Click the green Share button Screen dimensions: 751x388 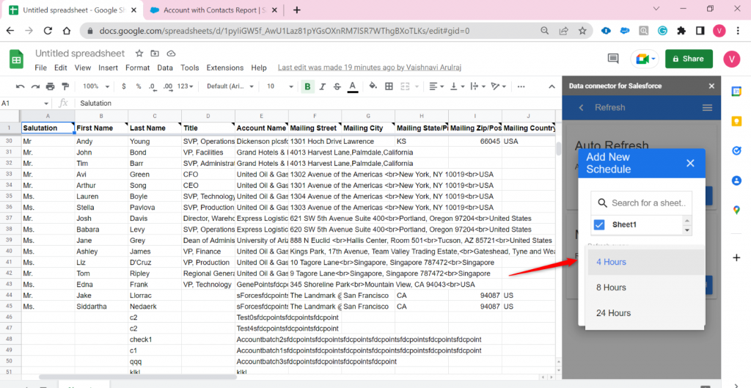click(689, 59)
